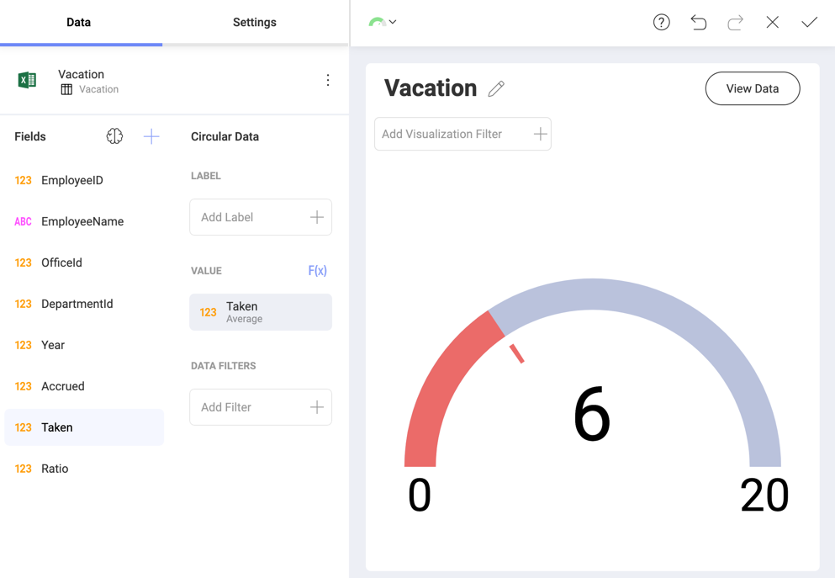Select the Taken field in Fields list
Screen dimensions: 835x578
click(84, 427)
